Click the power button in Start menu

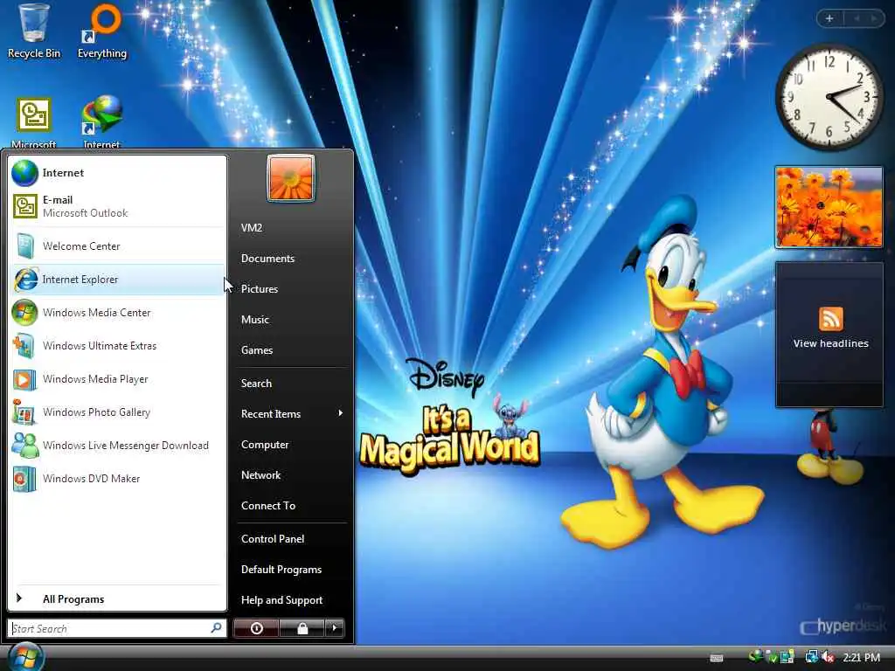(256, 628)
